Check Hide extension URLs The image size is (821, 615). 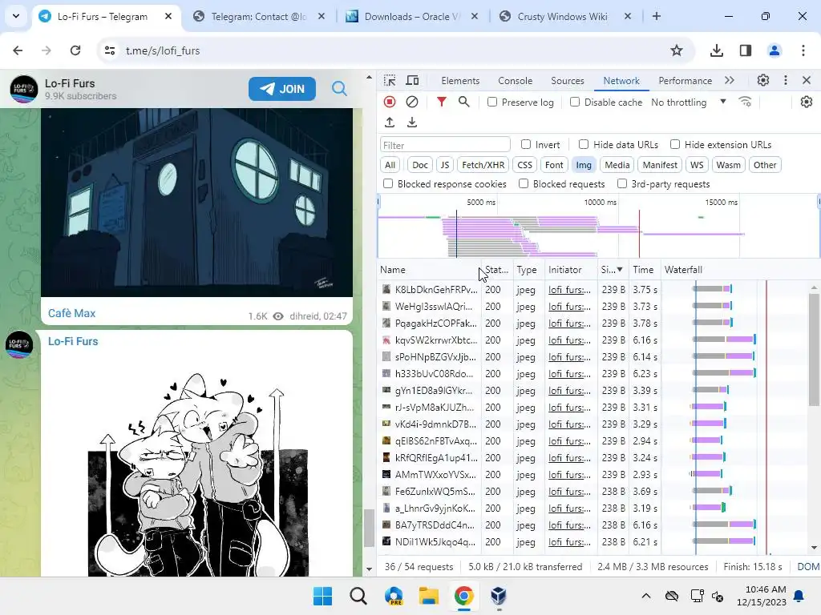(x=675, y=144)
